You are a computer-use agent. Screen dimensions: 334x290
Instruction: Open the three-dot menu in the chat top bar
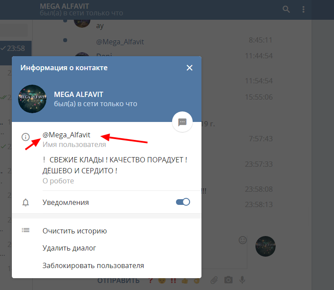pos(303,9)
